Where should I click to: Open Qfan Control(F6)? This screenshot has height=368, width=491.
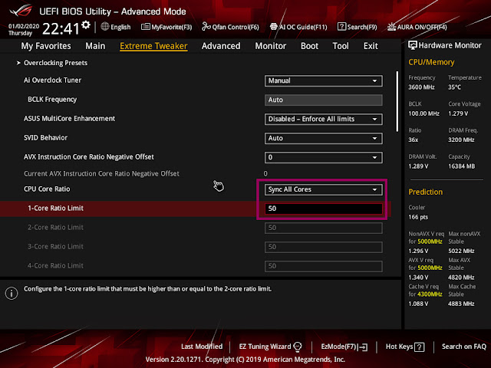coord(230,27)
